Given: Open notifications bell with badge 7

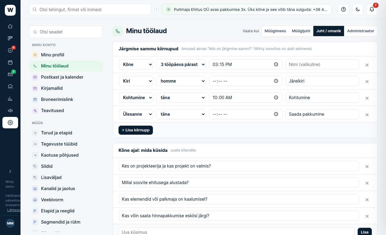Looking at the screenshot, I should [x=372, y=9].
